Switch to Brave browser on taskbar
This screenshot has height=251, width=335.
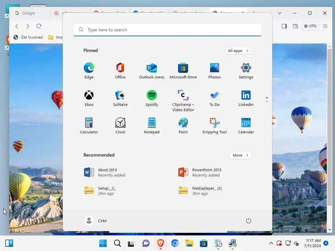coord(160,243)
